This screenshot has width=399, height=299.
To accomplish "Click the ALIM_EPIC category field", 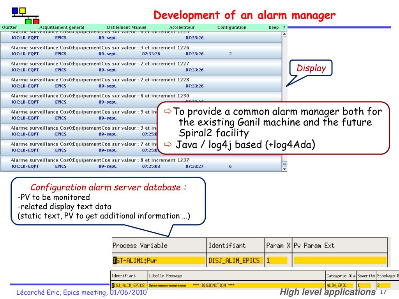I will (340, 285).
